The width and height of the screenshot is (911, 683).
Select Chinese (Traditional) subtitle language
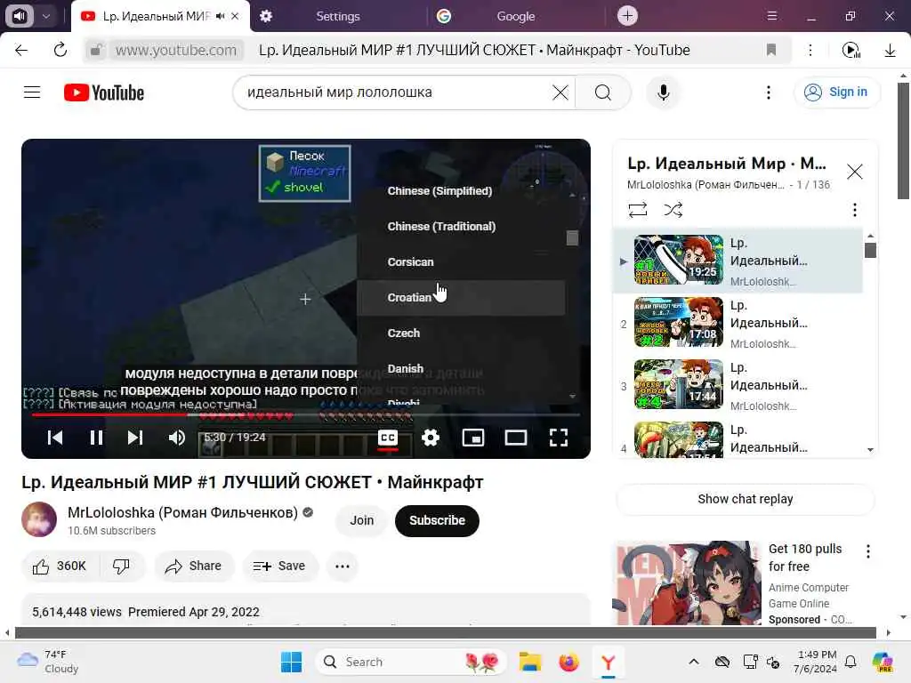(x=460, y=227)
